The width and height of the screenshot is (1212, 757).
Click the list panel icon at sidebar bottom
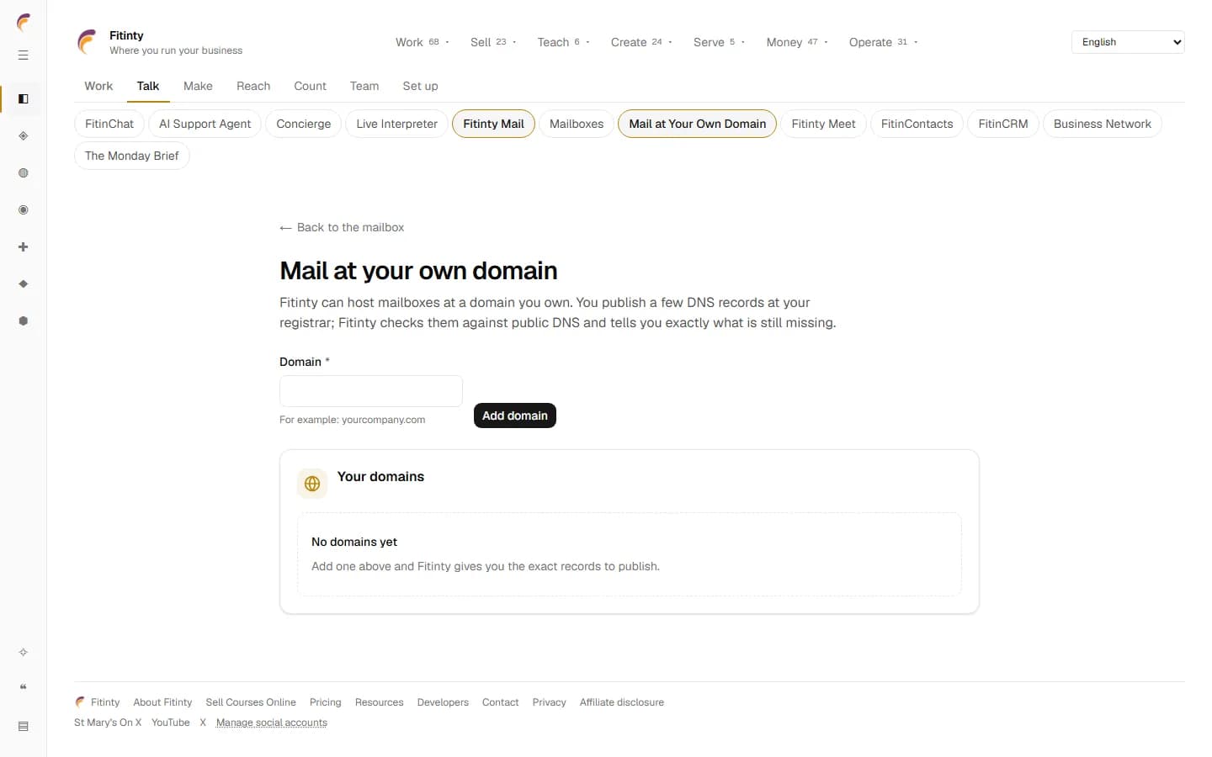point(24,727)
